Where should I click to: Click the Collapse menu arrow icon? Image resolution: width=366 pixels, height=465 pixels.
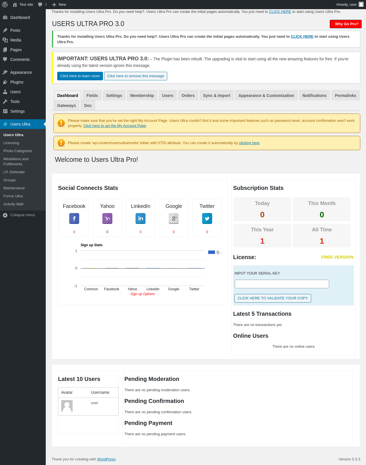5,215
